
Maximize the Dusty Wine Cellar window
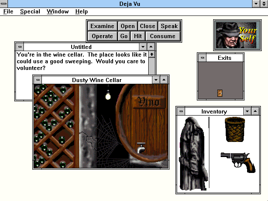[x=164, y=80]
